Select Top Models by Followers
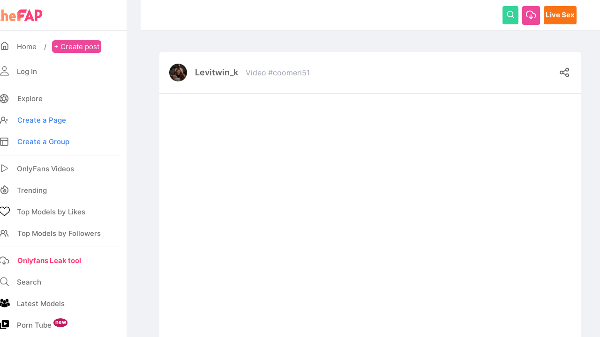 click(x=59, y=234)
